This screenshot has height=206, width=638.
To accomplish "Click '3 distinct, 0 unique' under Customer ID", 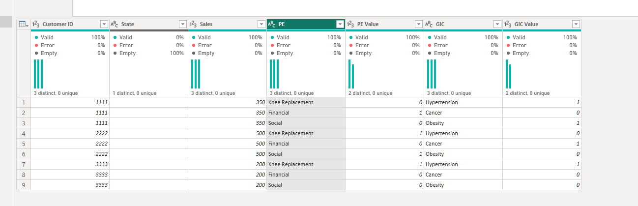I will pos(56,93).
